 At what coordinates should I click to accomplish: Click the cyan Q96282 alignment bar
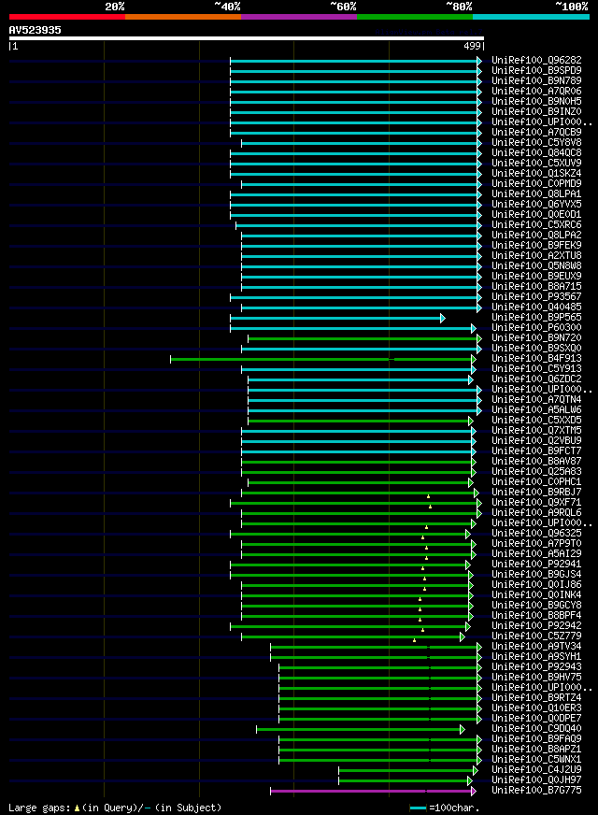354,62
